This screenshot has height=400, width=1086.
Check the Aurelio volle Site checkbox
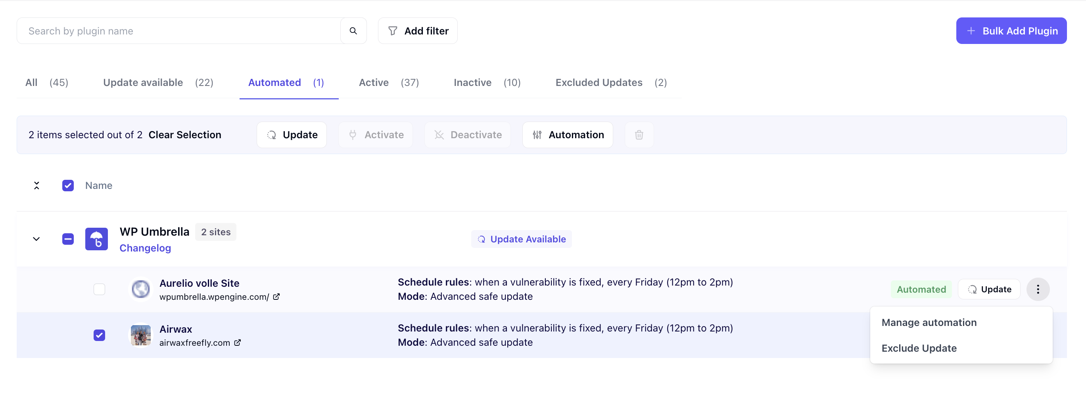point(99,289)
